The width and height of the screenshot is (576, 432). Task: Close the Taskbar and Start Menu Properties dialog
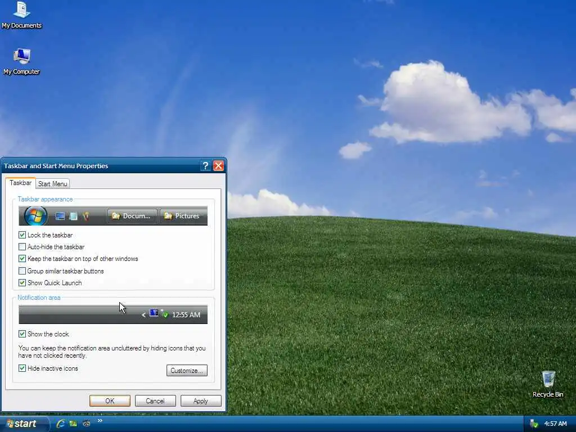(x=219, y=166)
